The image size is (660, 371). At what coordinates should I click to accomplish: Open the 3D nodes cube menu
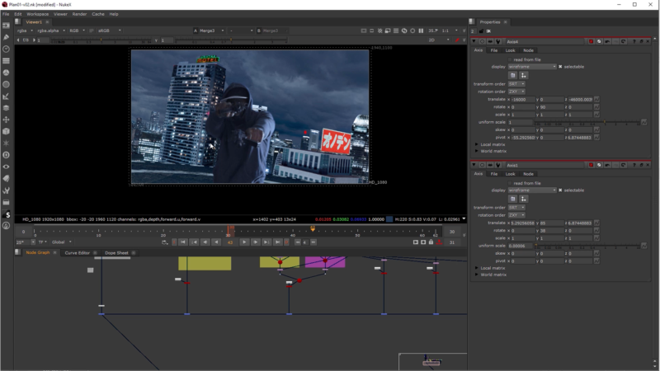(6, 132)
